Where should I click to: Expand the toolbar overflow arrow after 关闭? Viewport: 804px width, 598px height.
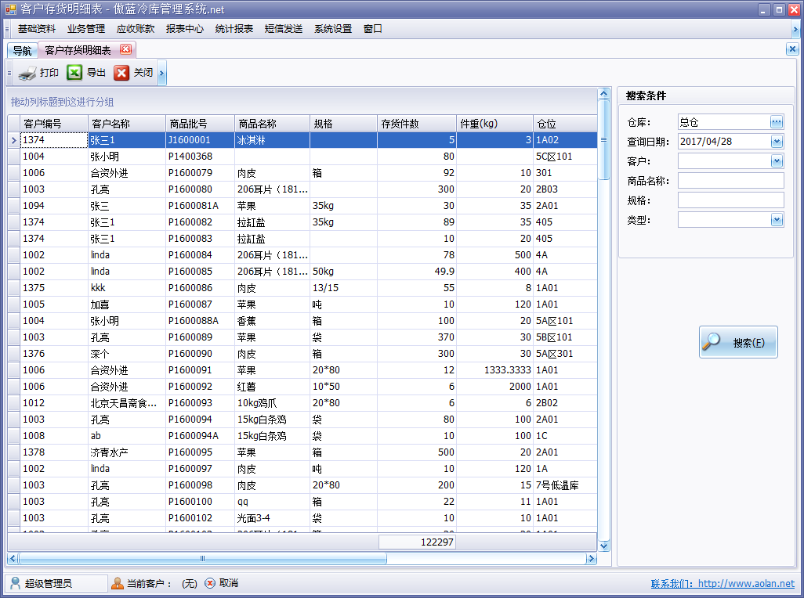coord(161,74)
